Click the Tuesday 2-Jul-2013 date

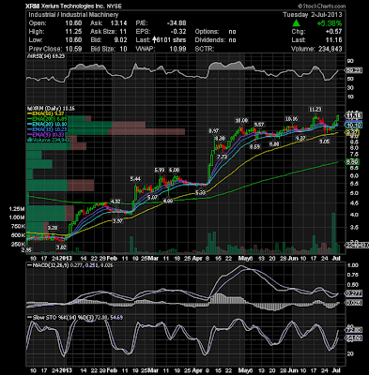(x=313, y=15)
